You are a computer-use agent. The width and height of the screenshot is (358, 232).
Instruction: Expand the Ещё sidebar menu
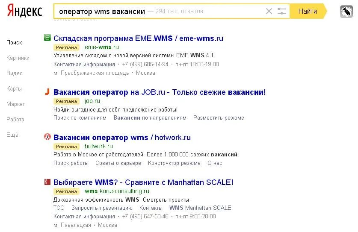click(x=12, y=135)
